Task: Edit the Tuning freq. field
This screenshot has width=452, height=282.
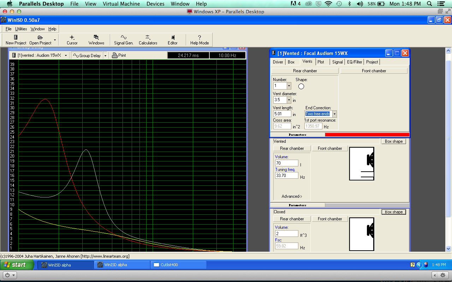Action: click(287, 176)
